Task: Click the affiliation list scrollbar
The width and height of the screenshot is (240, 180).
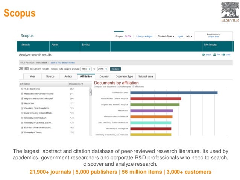Action: 90,92
